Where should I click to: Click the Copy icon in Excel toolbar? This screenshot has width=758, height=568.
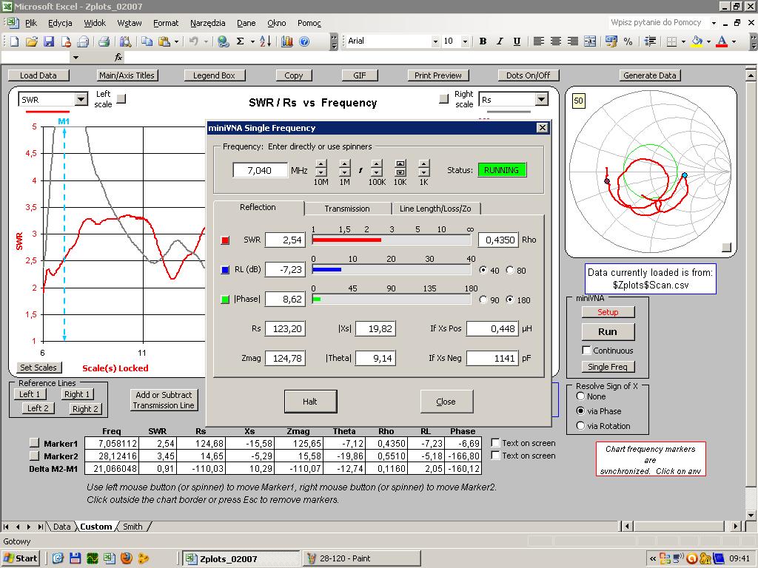coord(147,41)
